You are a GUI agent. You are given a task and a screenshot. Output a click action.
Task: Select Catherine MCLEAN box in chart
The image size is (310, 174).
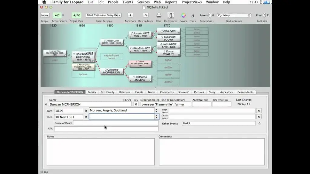click(x=140, y=78)
